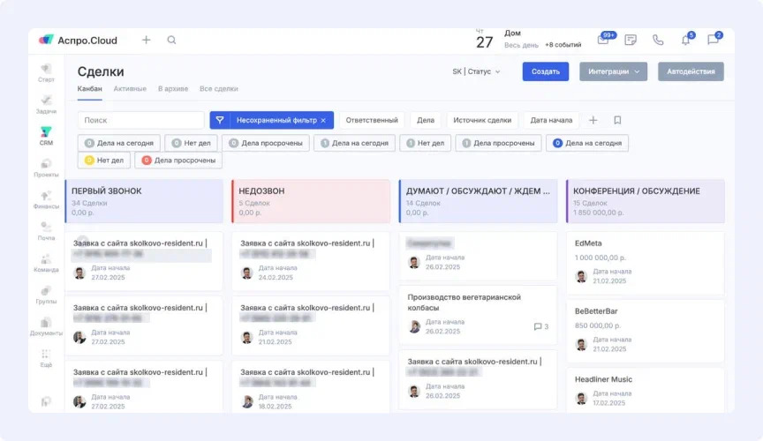Viewport: 763px width, 441px height.
Task: Click the ПЕРВЫЙ ЗВОНОК column header
Action: [144, 201]
